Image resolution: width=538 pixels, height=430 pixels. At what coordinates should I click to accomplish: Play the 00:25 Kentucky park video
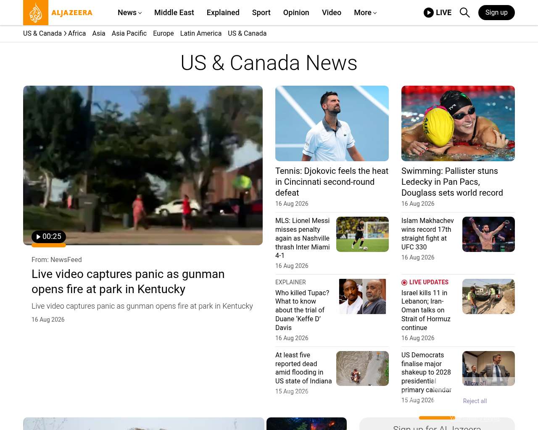click(x=49, y=237)
